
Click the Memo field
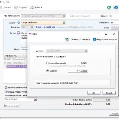pos(24,49)
